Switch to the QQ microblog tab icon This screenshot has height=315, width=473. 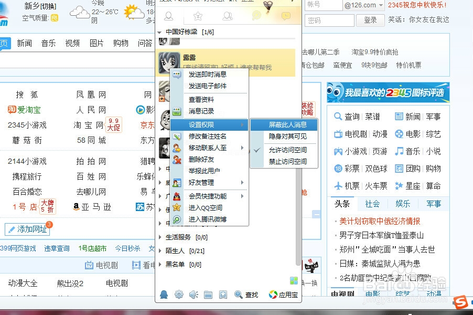coord(256,16)
